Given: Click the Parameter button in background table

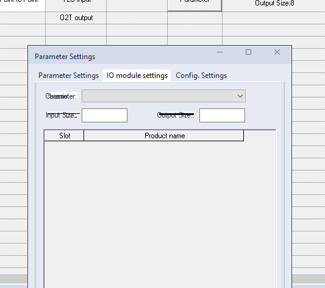Looking at the screenshot, I should pyautogui.click(x=195, y=5).
